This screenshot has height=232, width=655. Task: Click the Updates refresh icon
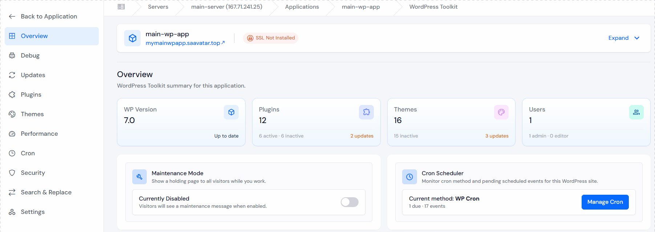pos(12,75)
